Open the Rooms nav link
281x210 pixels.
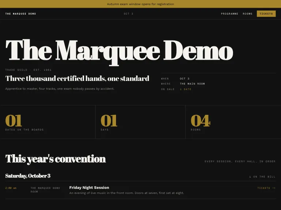(x=247, y=14)
